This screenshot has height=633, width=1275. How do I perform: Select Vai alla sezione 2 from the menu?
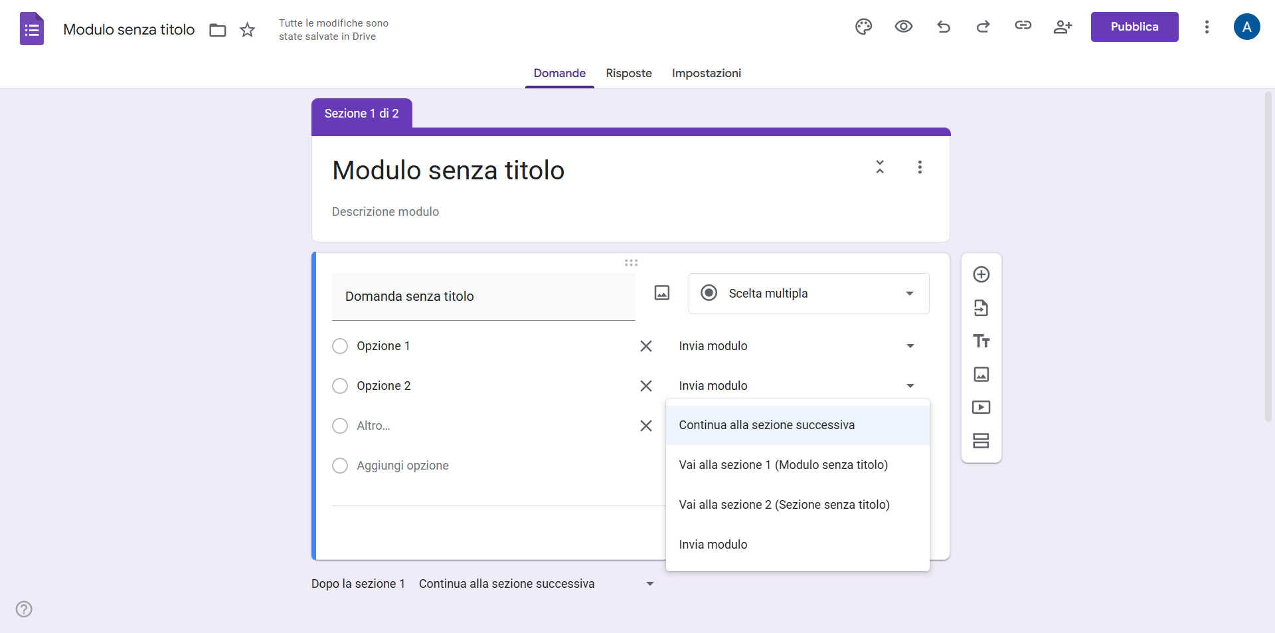[x=784, y=504]
